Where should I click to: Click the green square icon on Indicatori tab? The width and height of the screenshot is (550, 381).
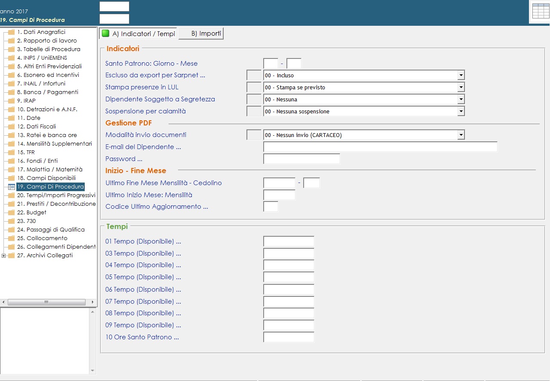(105, 34)
